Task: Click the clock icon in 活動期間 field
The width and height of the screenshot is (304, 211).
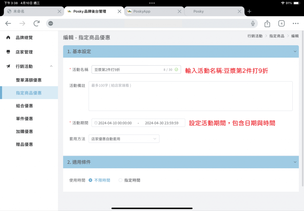Action: (x=96, y=123)
